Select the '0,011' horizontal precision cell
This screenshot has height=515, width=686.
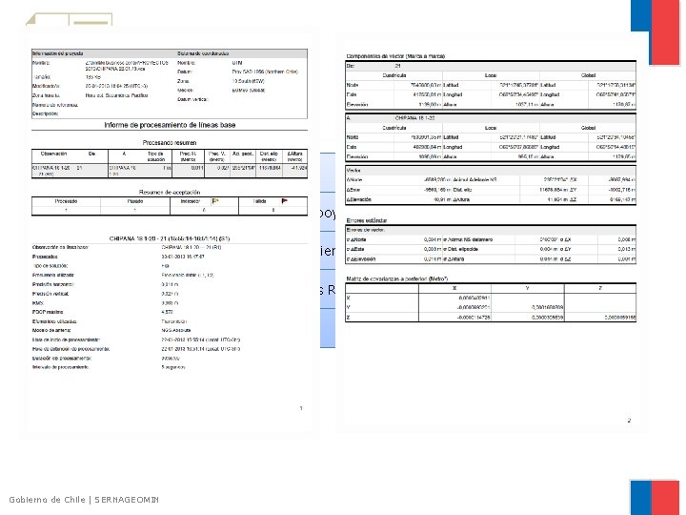197,168
